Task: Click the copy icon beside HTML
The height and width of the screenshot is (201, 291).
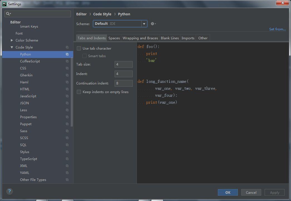Action: click(67, 89)
